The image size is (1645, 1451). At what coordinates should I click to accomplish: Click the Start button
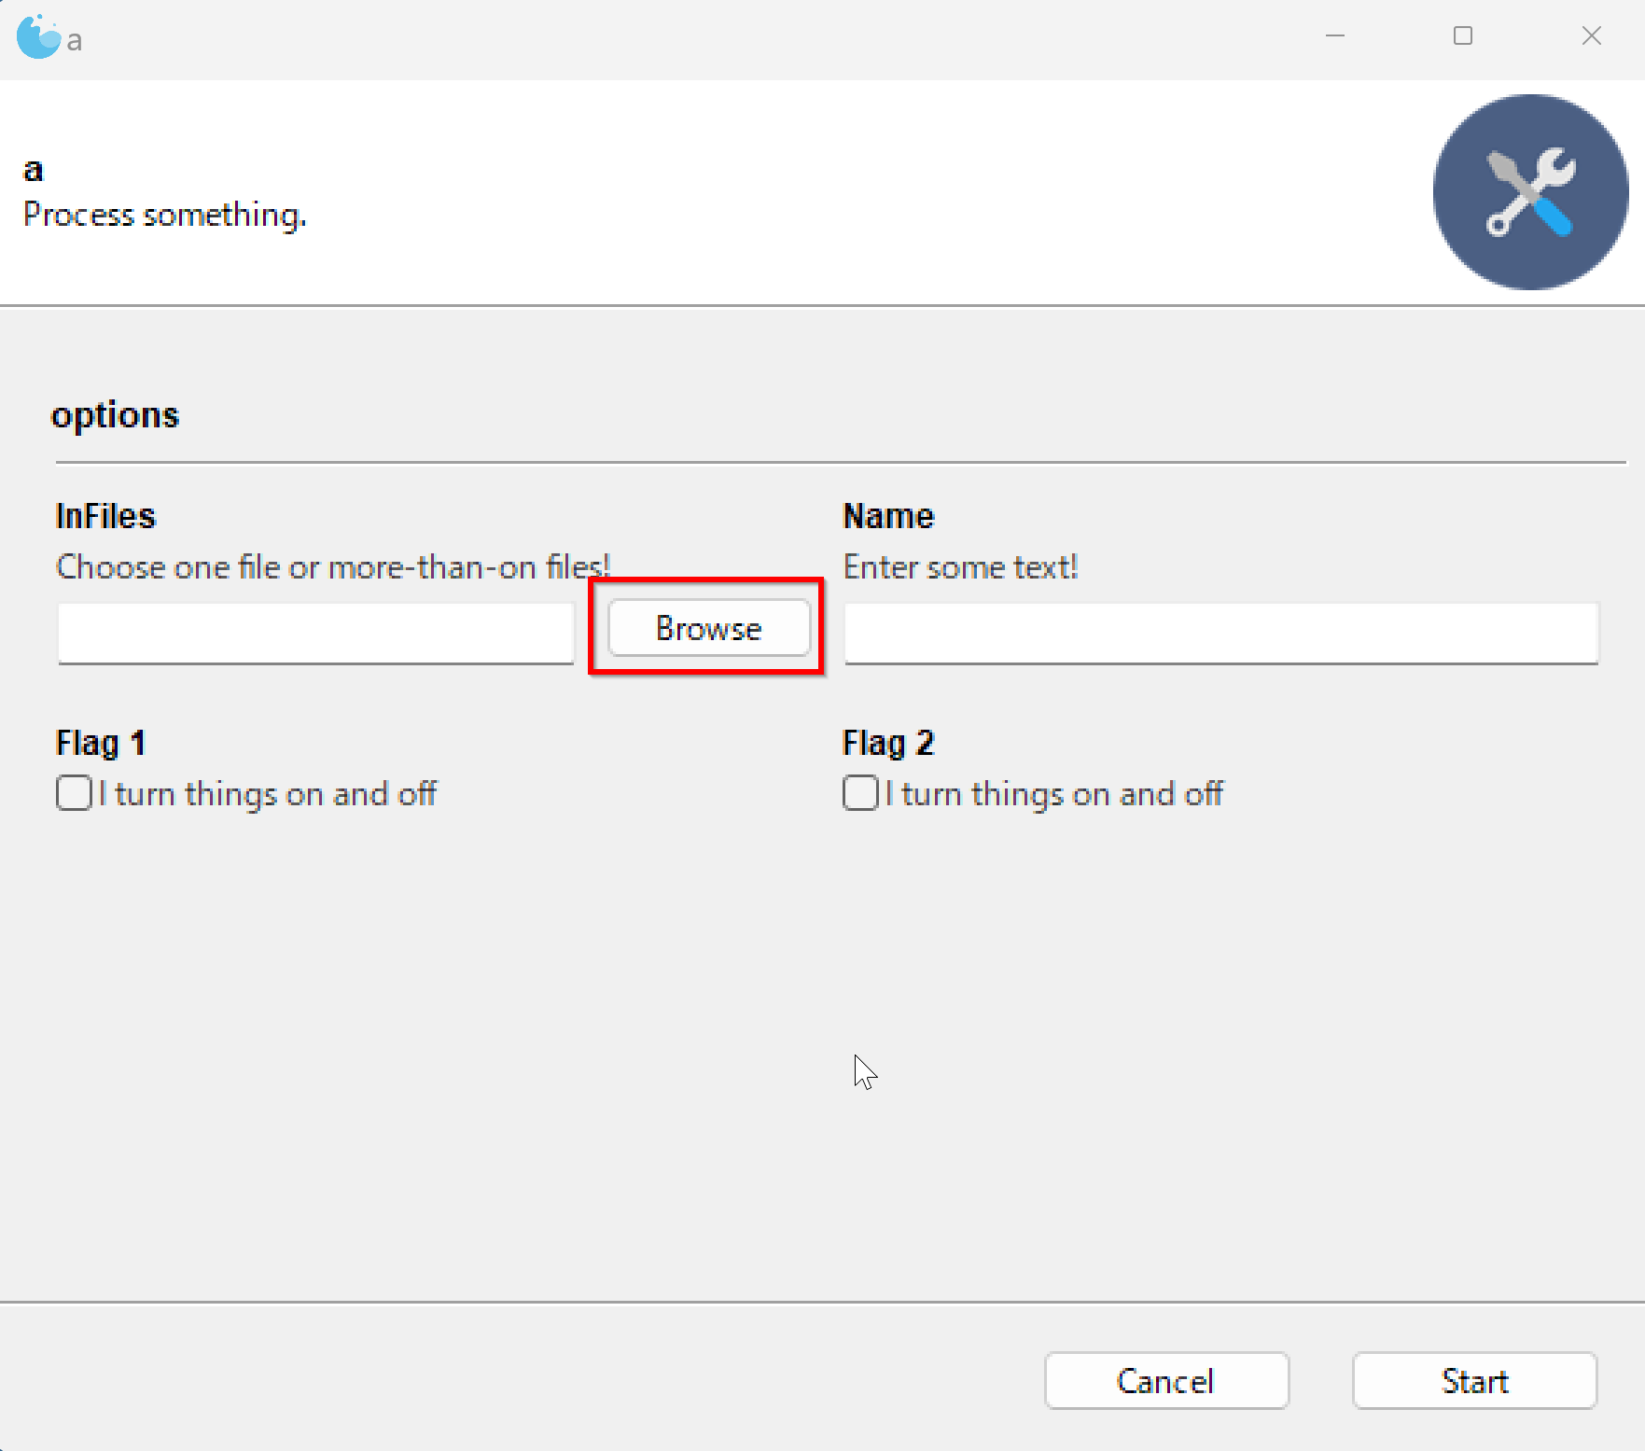click(x=1474, y=1381)
